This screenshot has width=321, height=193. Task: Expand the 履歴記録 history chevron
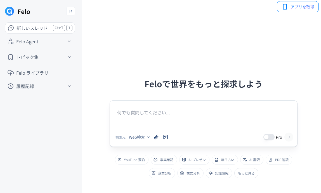[69, 86]
